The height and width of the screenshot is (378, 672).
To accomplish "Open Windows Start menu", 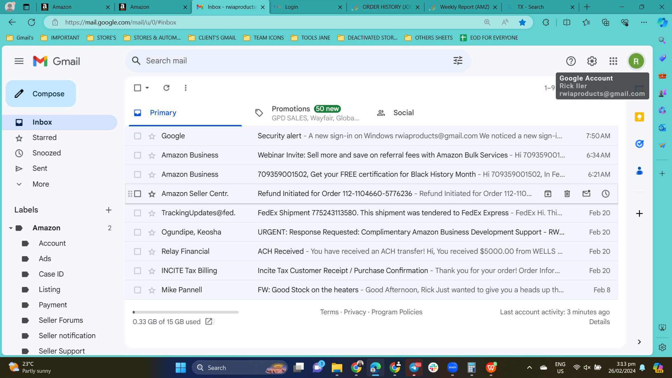I will (x=181, y=367).
